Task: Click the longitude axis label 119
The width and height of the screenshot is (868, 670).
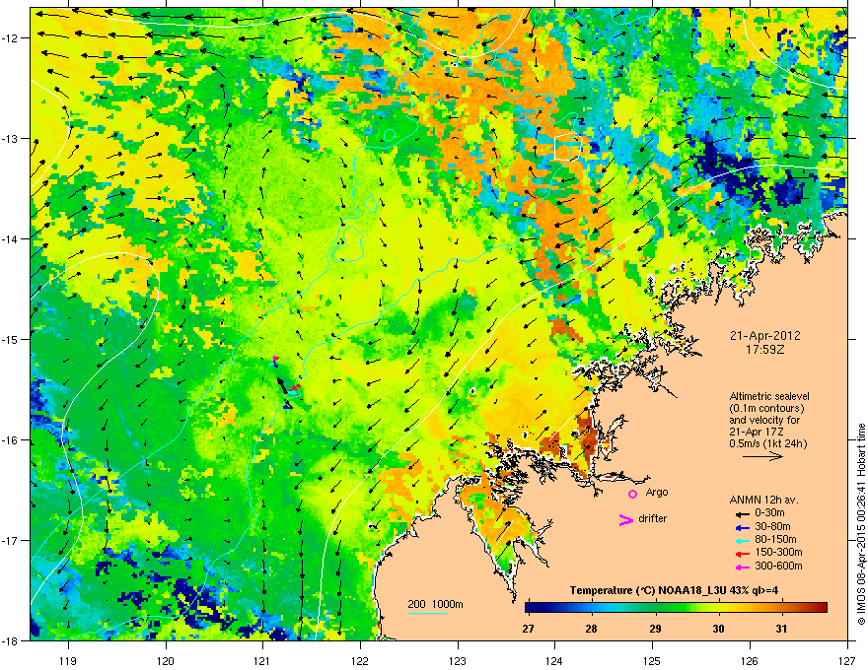Action: point(68,661)
